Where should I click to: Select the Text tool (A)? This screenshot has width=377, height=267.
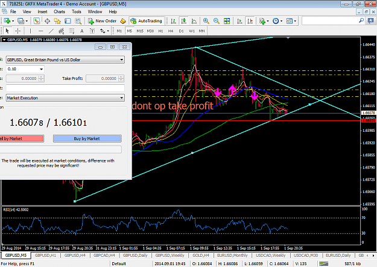[x=82, y=31]
